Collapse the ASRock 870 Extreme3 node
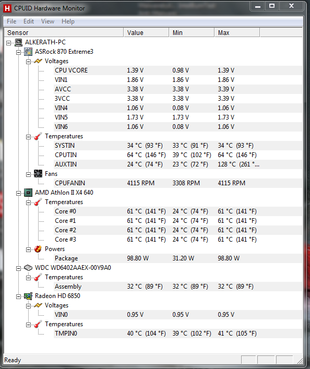The image size is (310, 369). 18,52
